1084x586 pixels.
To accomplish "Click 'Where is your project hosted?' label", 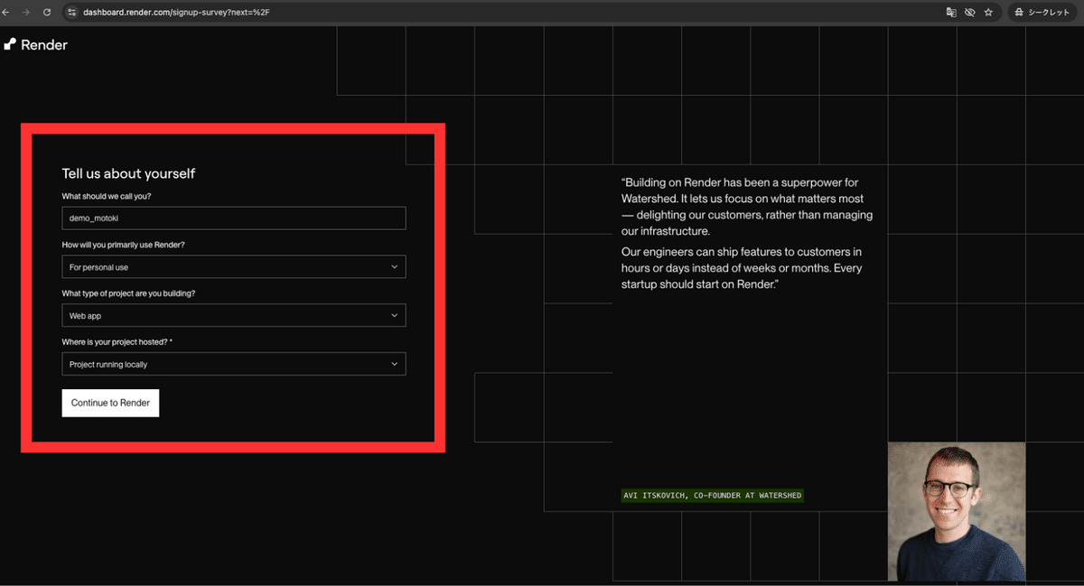I will pyautogui.click(x=117, y=342).
